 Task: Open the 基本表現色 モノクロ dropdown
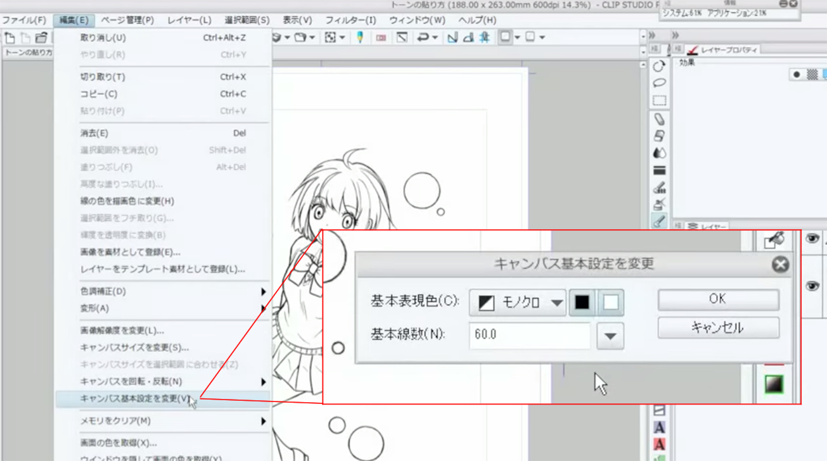click(517, 303)
